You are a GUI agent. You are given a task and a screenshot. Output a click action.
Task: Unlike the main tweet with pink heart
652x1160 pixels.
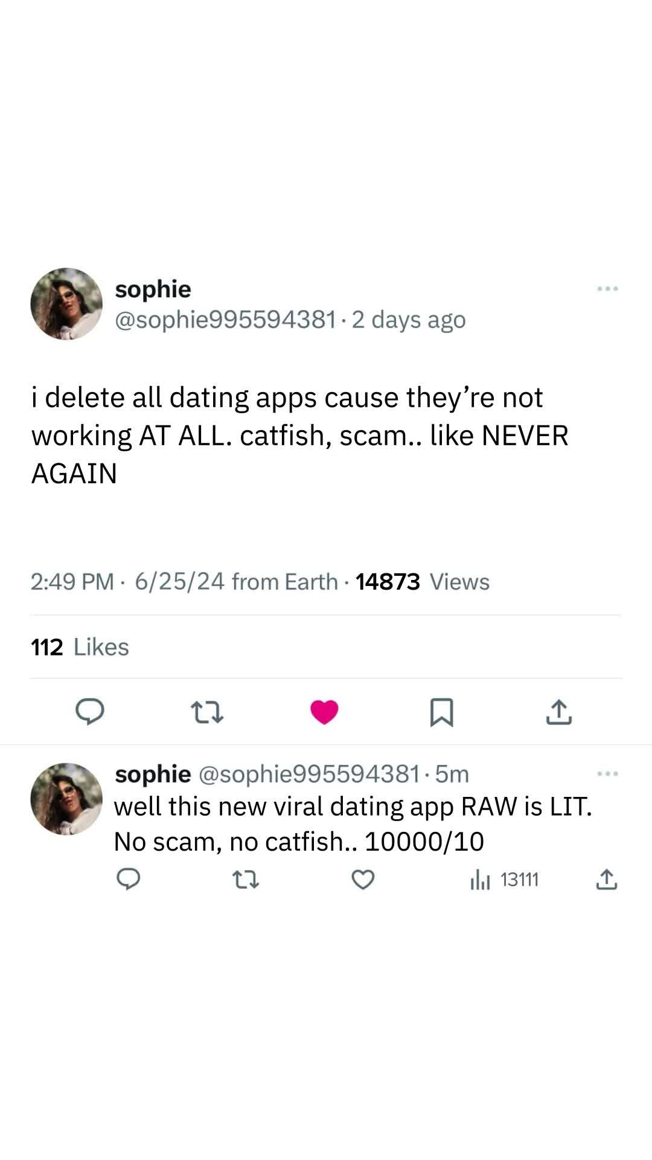(x=324, y=712)
